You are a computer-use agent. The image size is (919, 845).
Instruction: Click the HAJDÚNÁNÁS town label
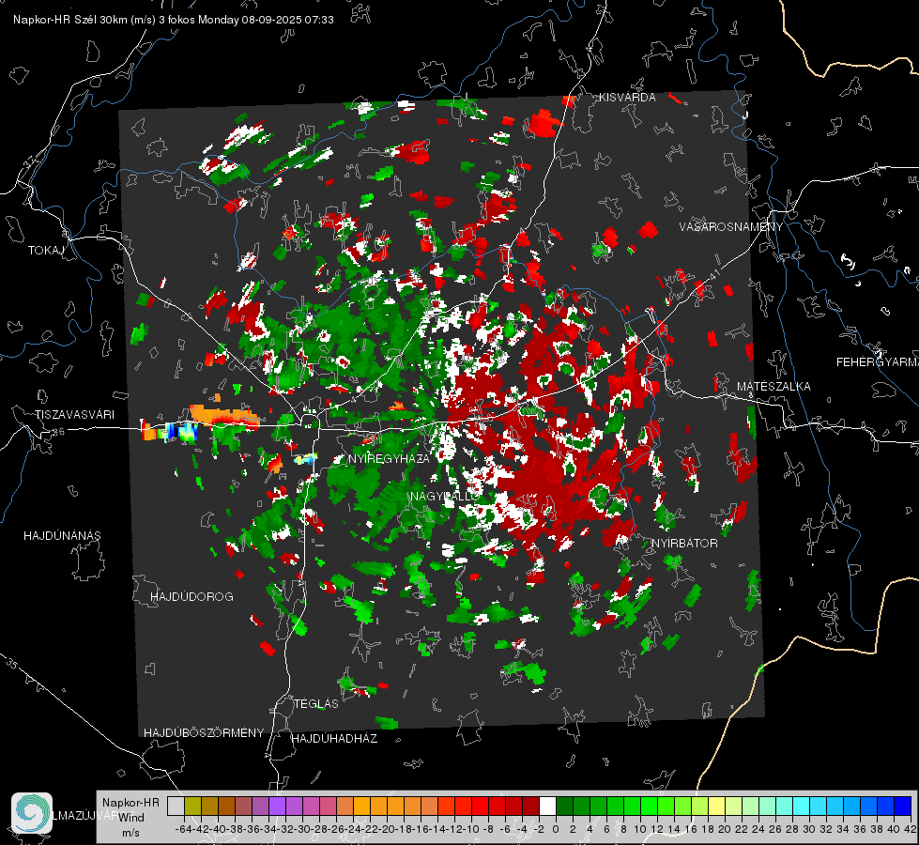pos(62,536)
